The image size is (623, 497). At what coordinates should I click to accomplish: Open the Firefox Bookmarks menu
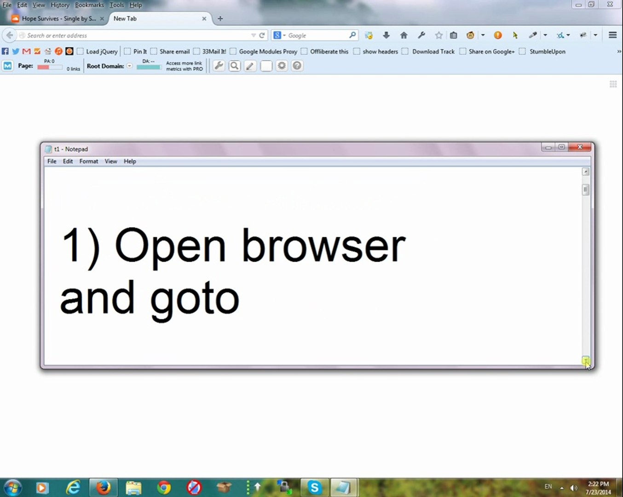[x=90, y=5]
